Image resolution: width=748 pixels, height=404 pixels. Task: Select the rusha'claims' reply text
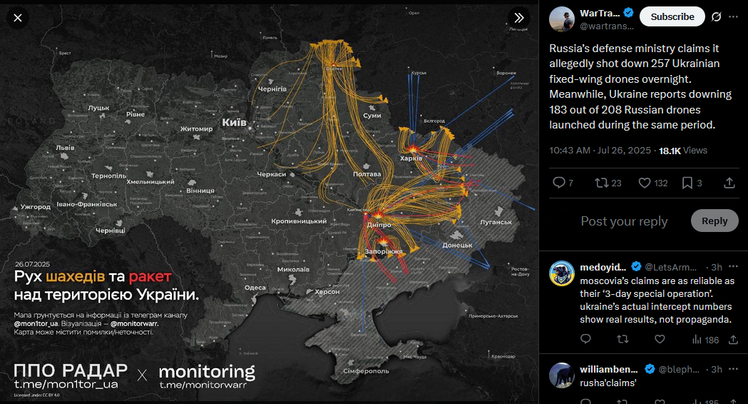coord(608,383)
